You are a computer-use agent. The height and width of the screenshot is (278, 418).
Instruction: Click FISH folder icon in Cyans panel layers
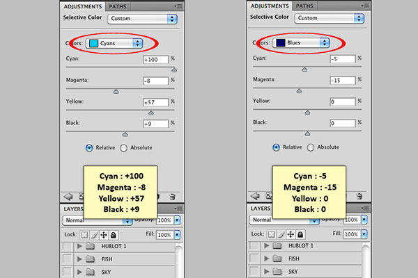90,259
